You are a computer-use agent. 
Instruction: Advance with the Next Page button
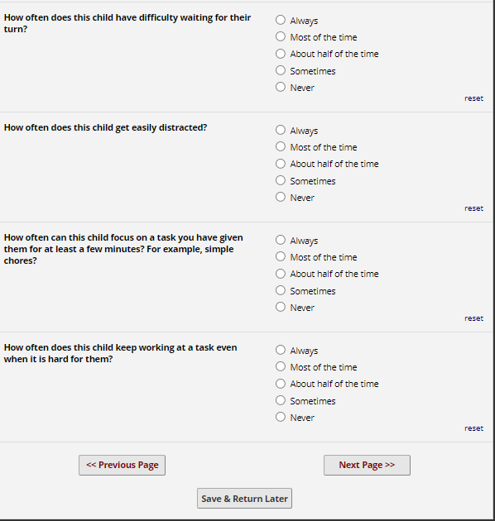click(x=367, y=465)
